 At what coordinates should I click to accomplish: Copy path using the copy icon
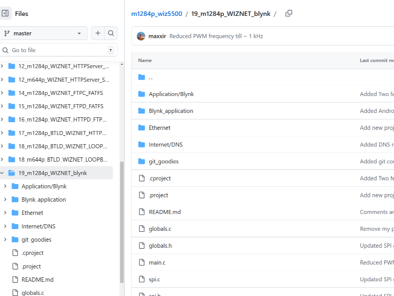(289, 14)
